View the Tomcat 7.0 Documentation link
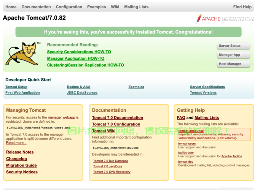255x190 pixels. pos(117,118)
